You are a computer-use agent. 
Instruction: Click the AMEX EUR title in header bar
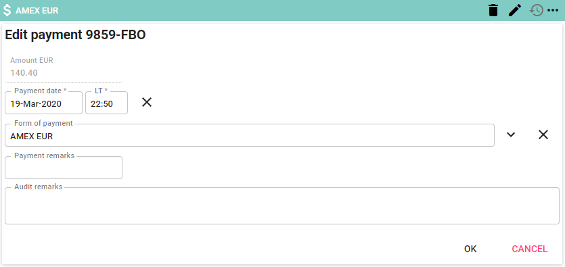coord(37,10)
